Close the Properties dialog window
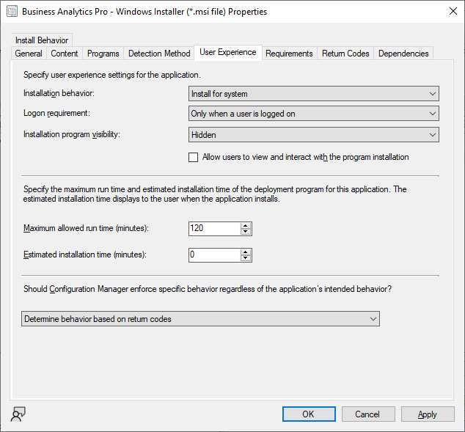465x432 pixels. coord(453,11)
